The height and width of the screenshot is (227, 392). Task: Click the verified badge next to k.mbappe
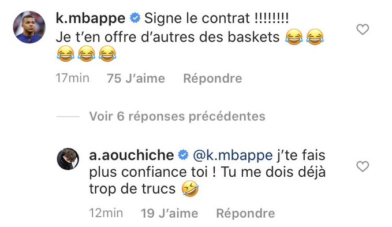(x=135, y=18)
